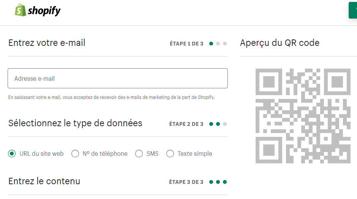Click the Shopify wordmark text
Image resolution: width=357 pixels, height=199 pixels.
44,11
